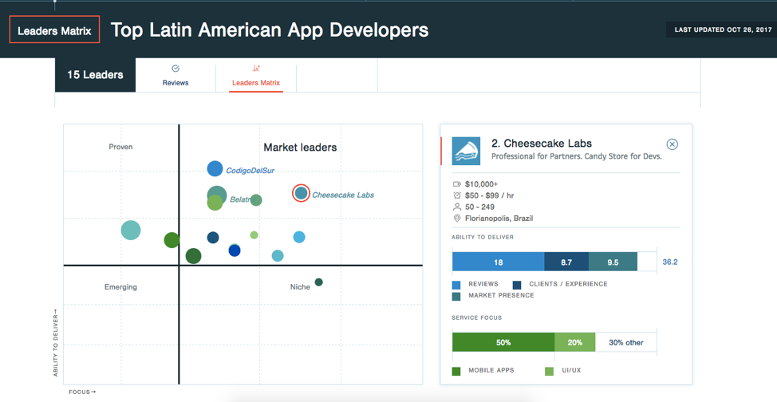Click the small light green bubble in the matrix
Image resolution: width=777 pixels, height=402 pixels.
point(254,235)
